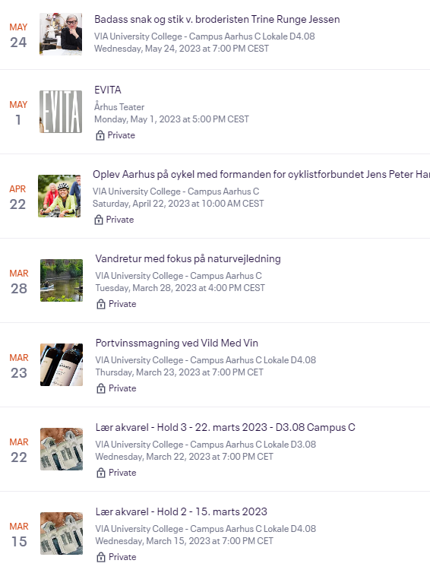This screenshot has height=573, width=430.
Task: Open watercolor thumbnail for March 22 event
Action: coord(62,449)
